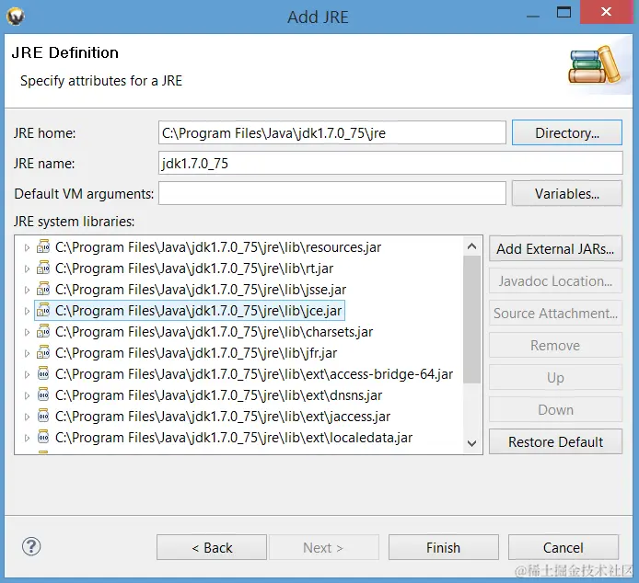This screenshot has width=639, height=583.
Task: Expand the jce.jar library entry
Action: pyautogui.click(x=27, y=311)
